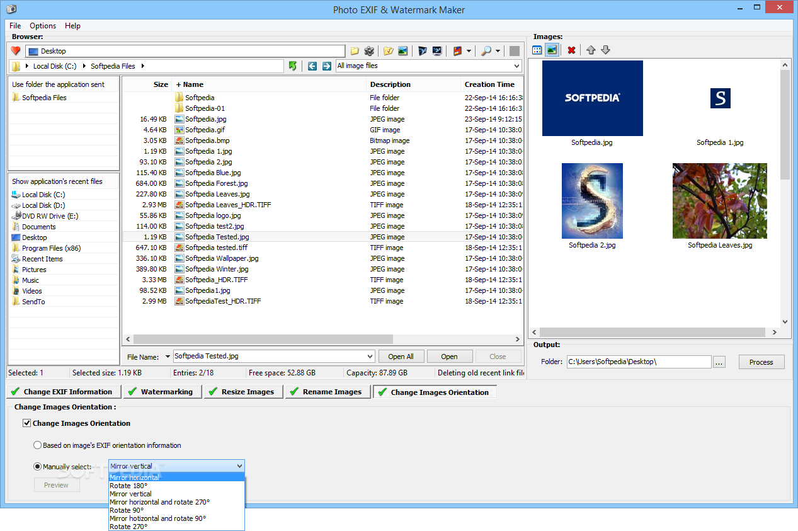Click the gray cluster toolbar icon

point(370,51)
